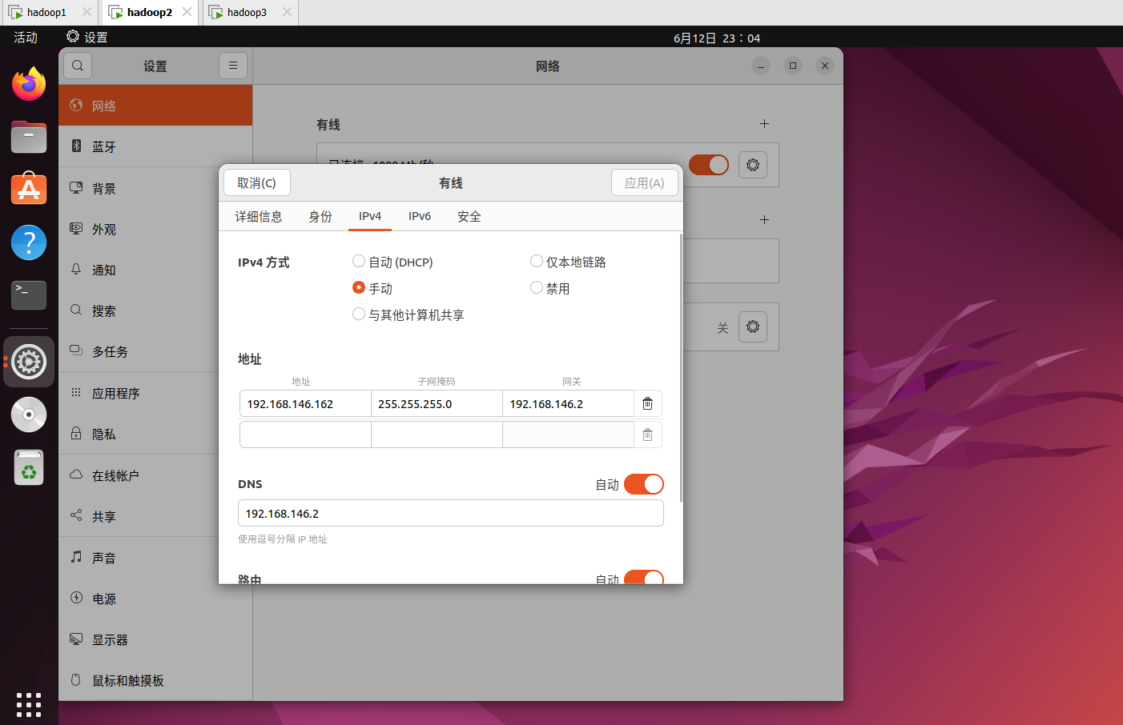The image size is (1123, 725).
Task: Open 通知 settings in sidebar
Action: (x=155, y=270)
